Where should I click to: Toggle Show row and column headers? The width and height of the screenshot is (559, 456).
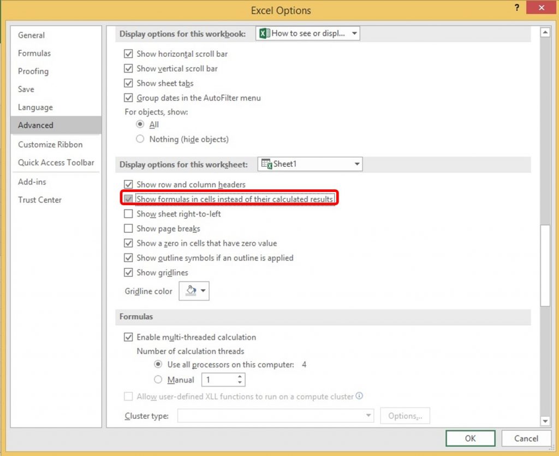(128, 184)
